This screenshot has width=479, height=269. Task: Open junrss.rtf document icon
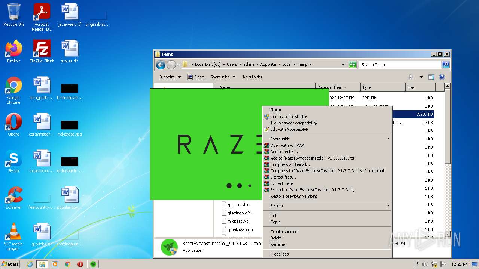[x=70, y=52]
